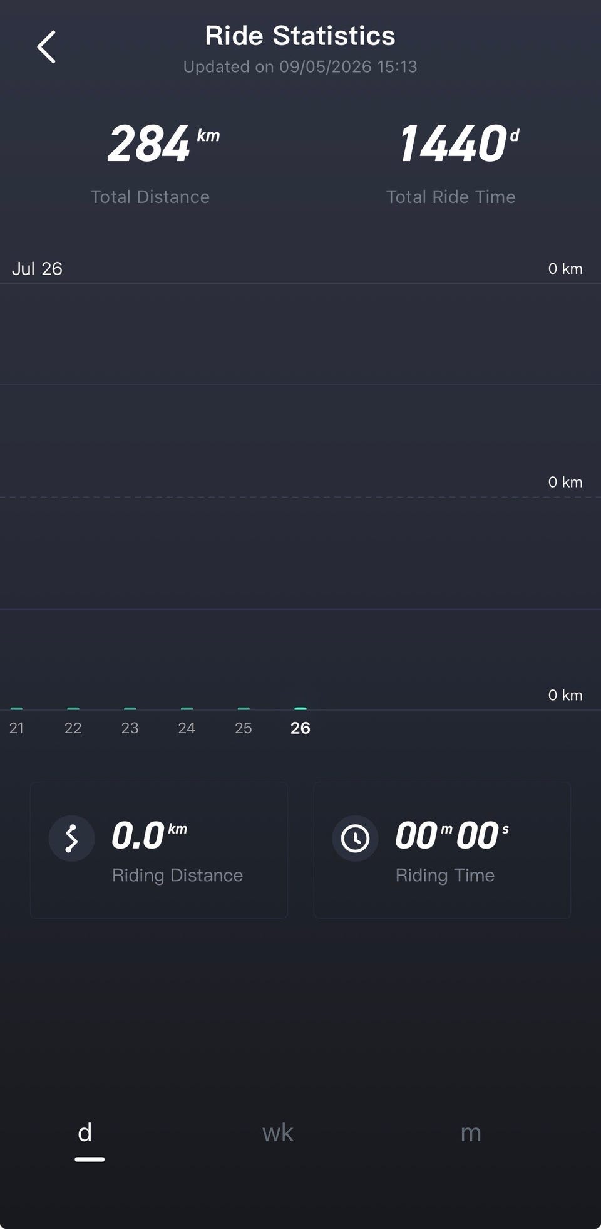The width and height of the screenshot is (601, 1229).
Task: Select day 25 on the chart
Action: [244, 728]
